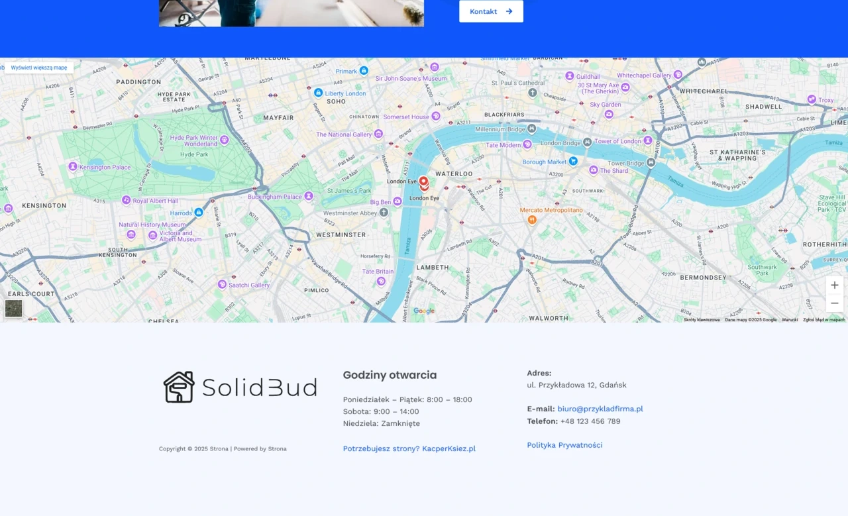This screenshot has width=848, height=516.
Task: Open keyboard shortcuts (Skróty klawiszowe)
Action: pyautogui.click(x=702, y=320)
